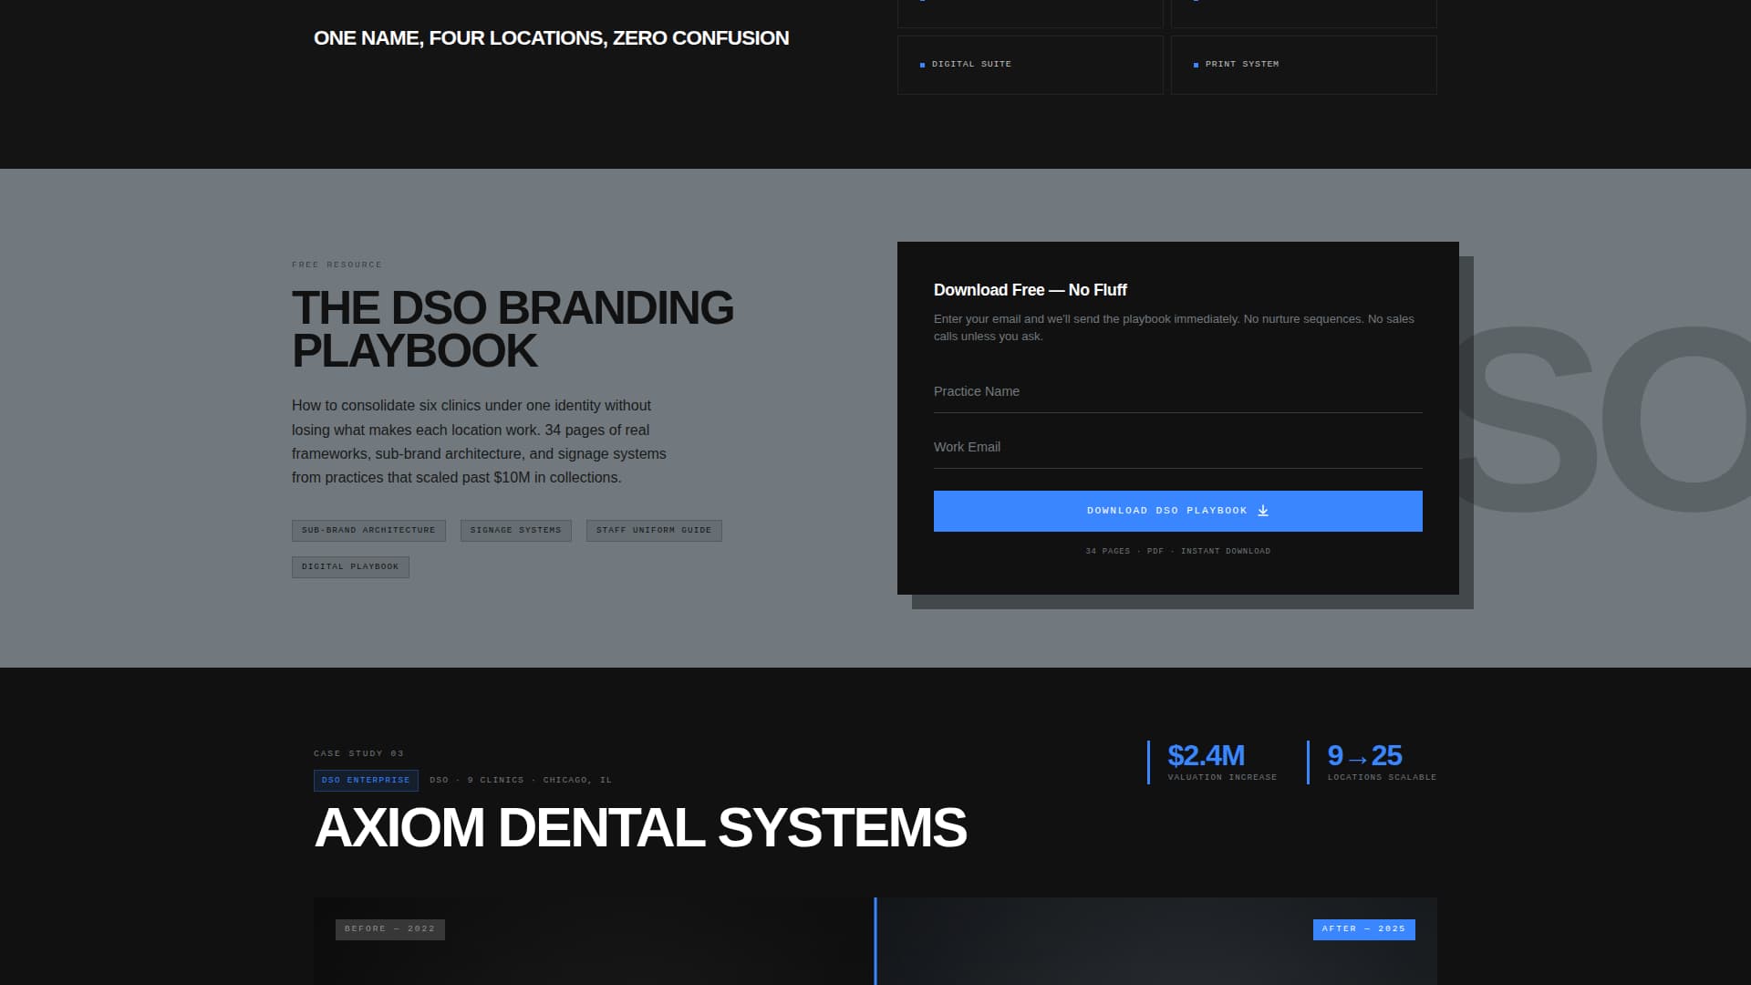Click the Practice Name input field
The height and width of the screenshot is (985, 1751).
pyautogui.click(x=1177, y=391)
